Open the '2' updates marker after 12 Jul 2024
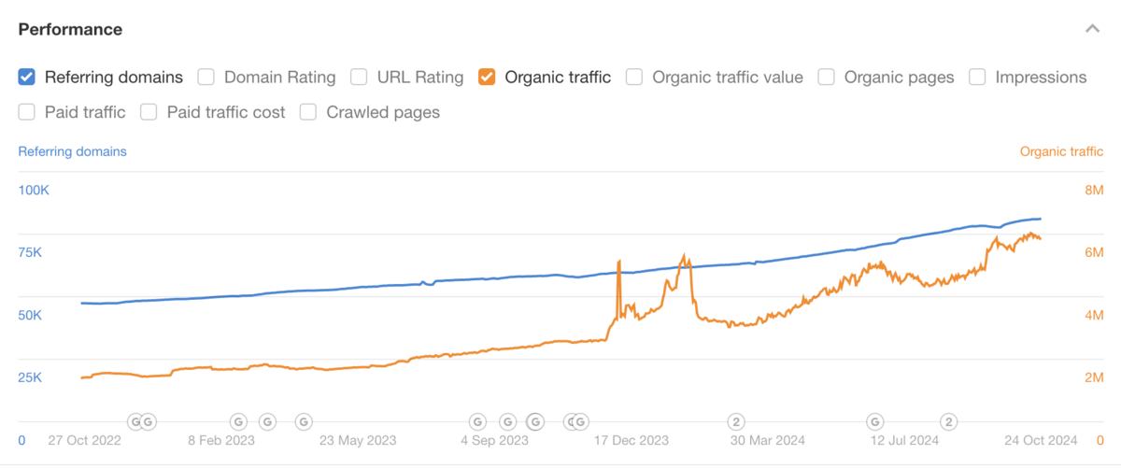Screen dimensions: 1121x469 [x=949, y=421]
